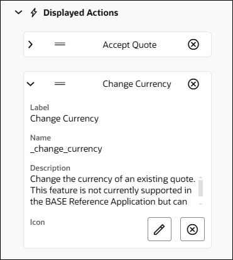Click the Description scroll up arrow

point(200,177)
